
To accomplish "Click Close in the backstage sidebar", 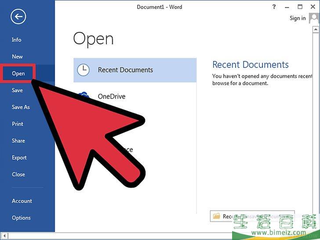I will click(x=18, y=174).
